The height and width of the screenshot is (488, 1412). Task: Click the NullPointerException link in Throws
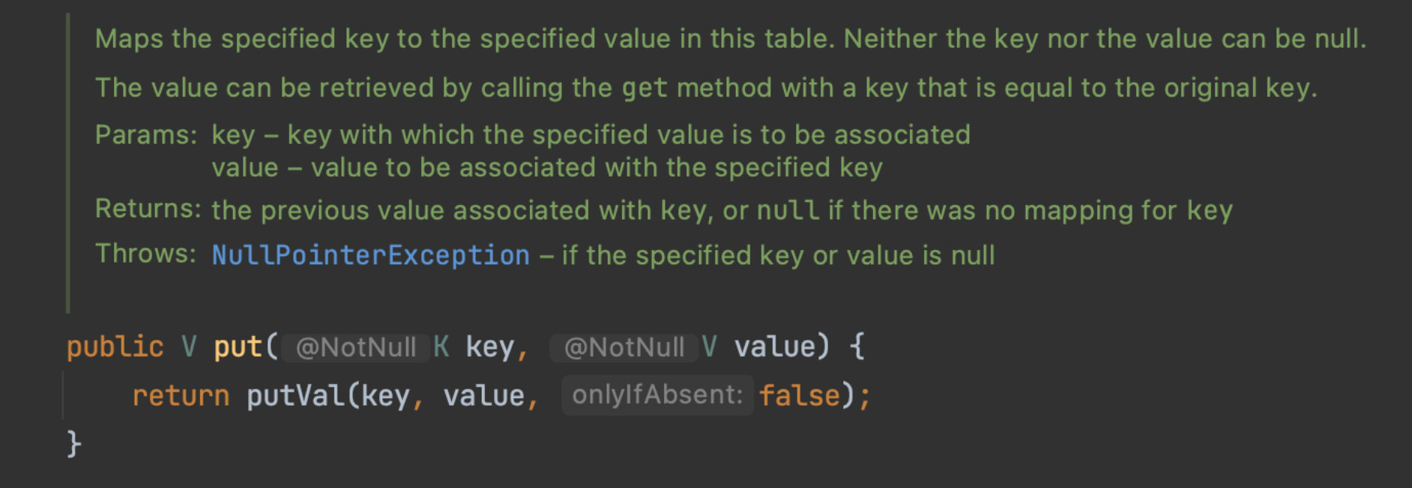point(370,255)
